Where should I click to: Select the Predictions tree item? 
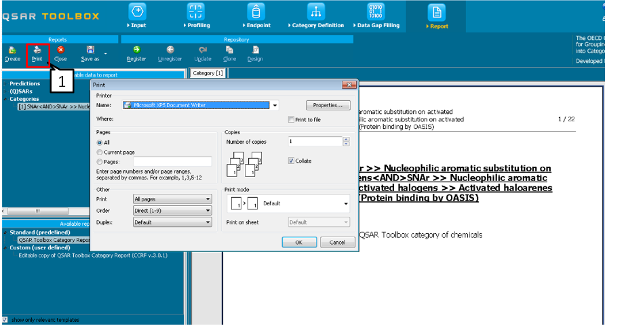click(24, 84)
